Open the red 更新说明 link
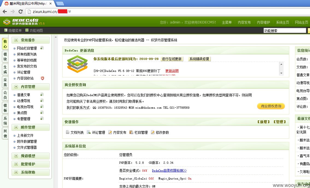The image size is (310, 188). [x=172, y=71]
